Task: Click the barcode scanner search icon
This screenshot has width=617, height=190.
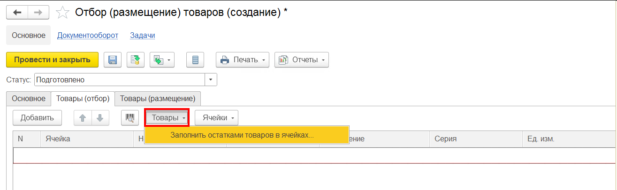Action: click(x=130, y=118)
